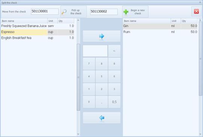Tap keypad digit 0
Viewport: 203px width, 137px height.
[x=89, y=102]
